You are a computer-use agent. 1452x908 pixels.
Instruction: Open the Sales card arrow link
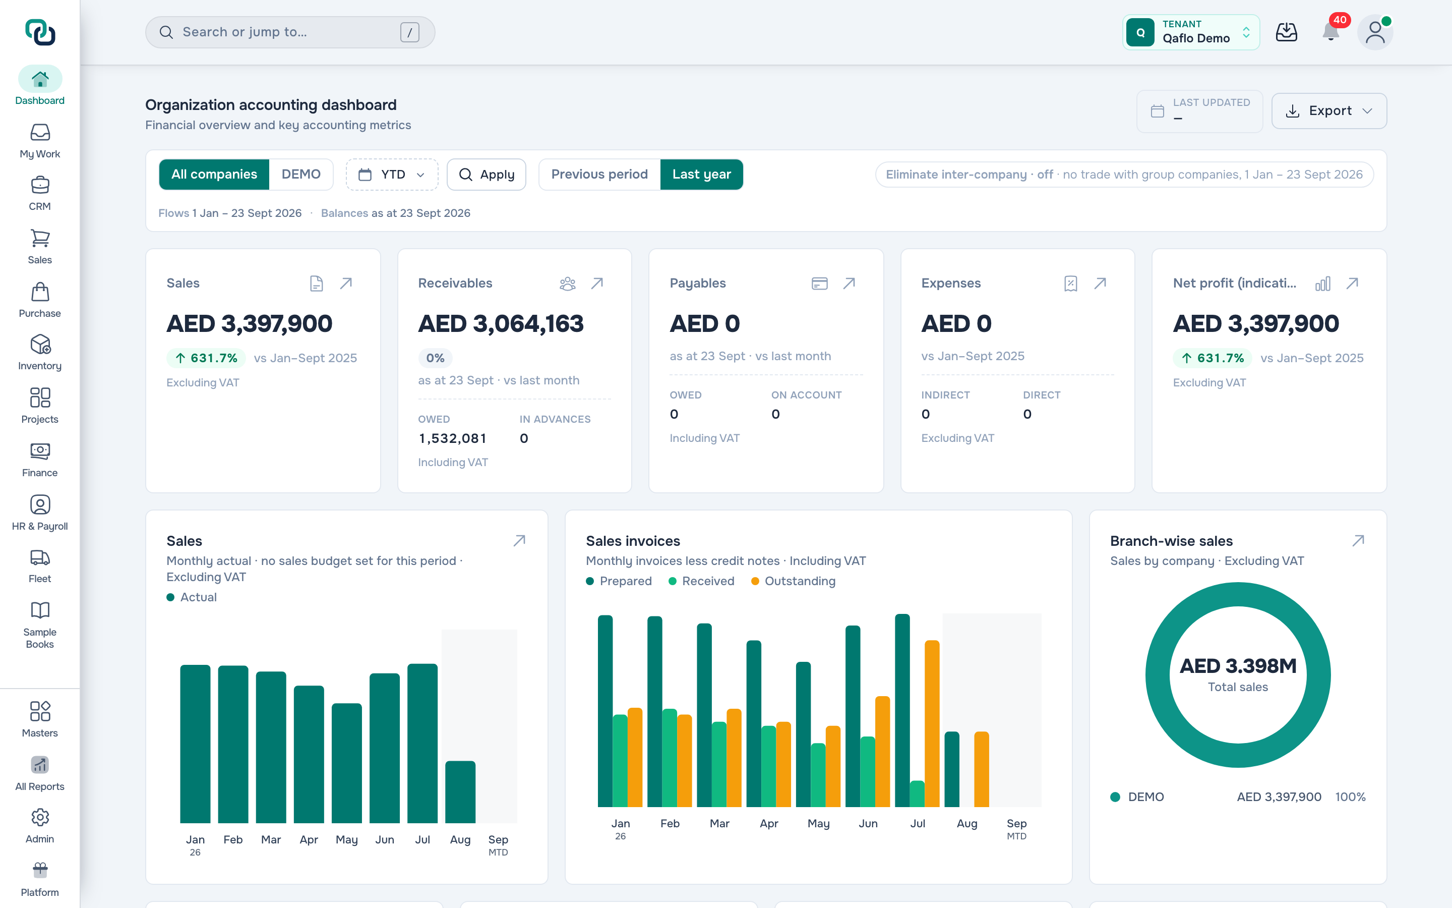346,283
